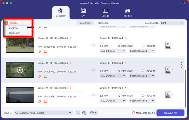This screenshot has width=189, height=120.
Task: Click the orange plus Add Files icon
Action: click(x=6, y=23)
